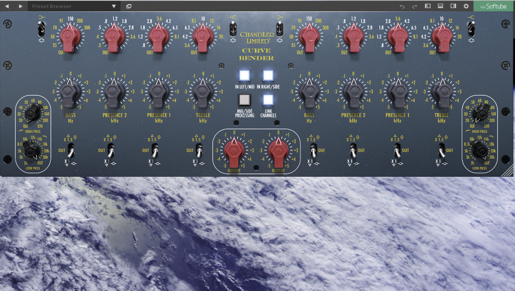
Task: Flip left channel Bass x1.5/OUT/x1 switch
Action: [x=71, y=151]
